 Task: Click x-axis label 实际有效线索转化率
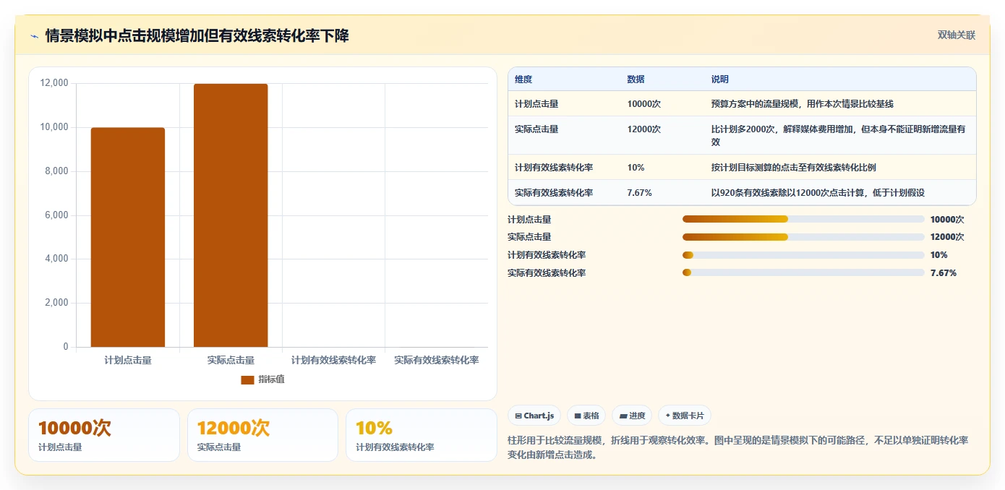pyautogui.click(x=436, y=360)
